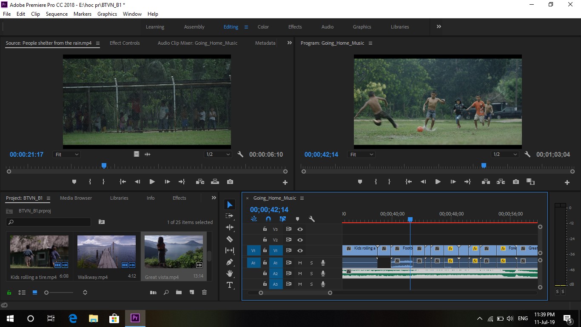Select the Walkway.mp4 thumbnail
This screenshot has height=327, width=581.
[x=106, y=252]
